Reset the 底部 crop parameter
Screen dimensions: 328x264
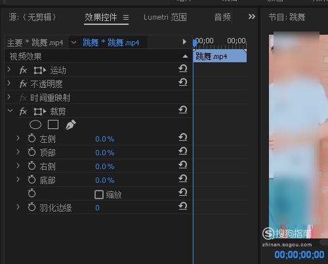click(x=183, y=179)
